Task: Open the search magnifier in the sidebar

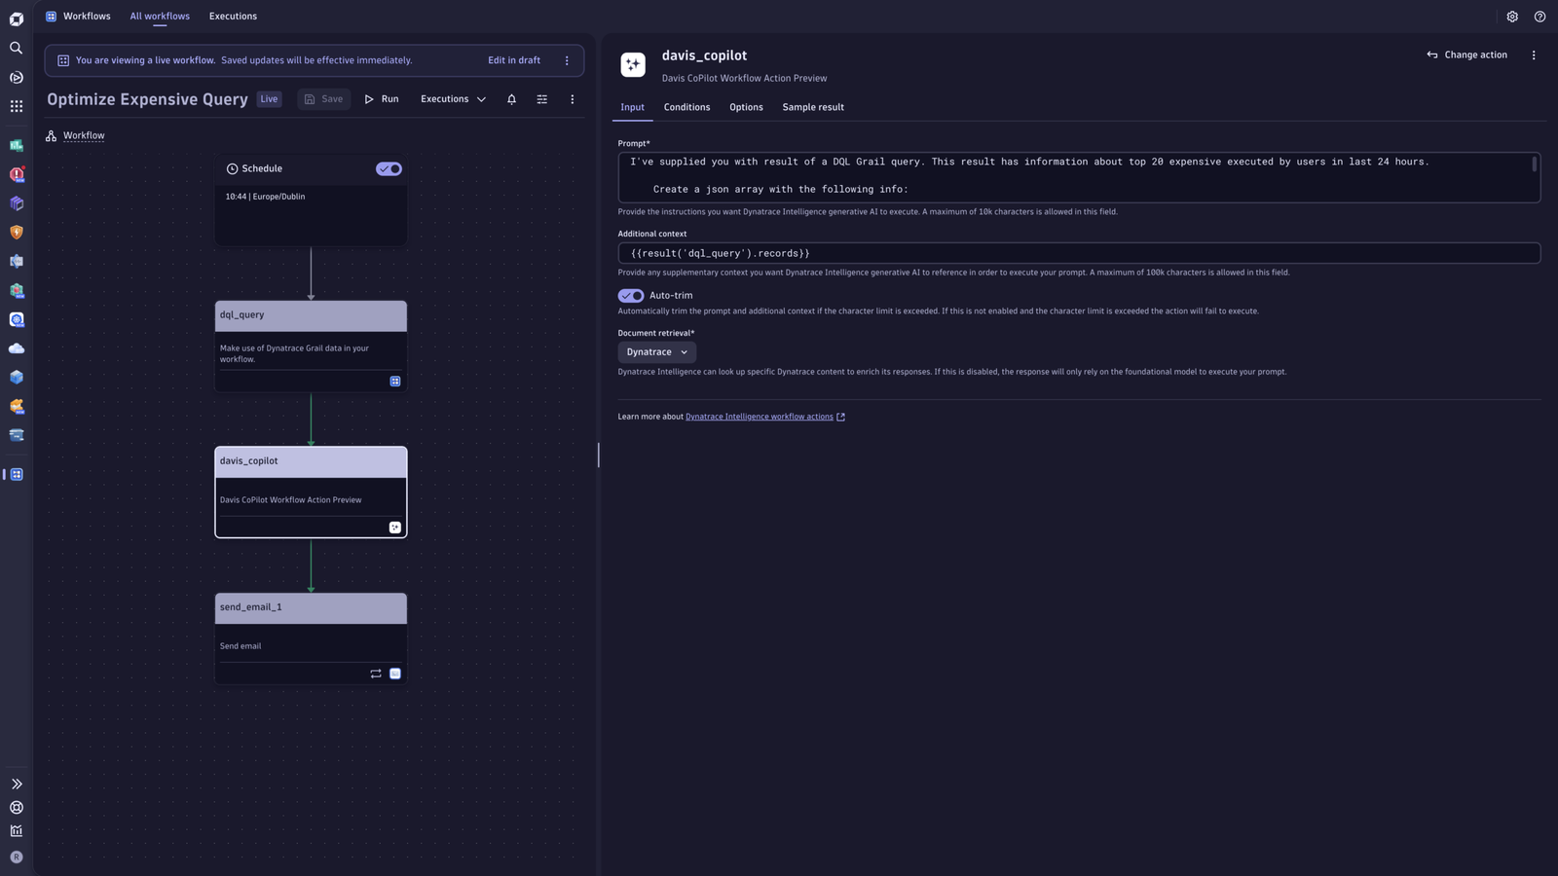Action: [17, 48]
